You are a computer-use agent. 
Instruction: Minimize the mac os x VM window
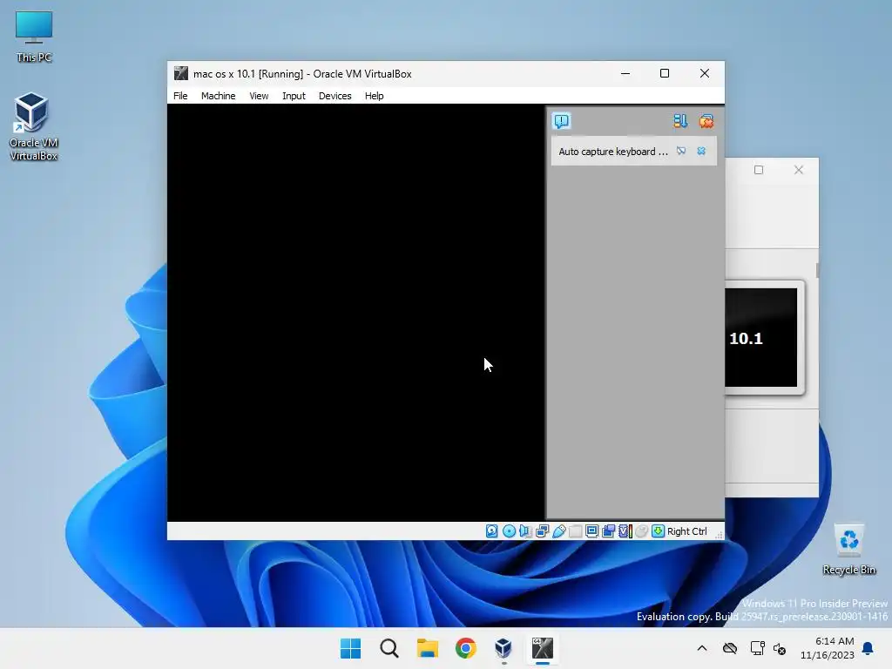point(625,73)
